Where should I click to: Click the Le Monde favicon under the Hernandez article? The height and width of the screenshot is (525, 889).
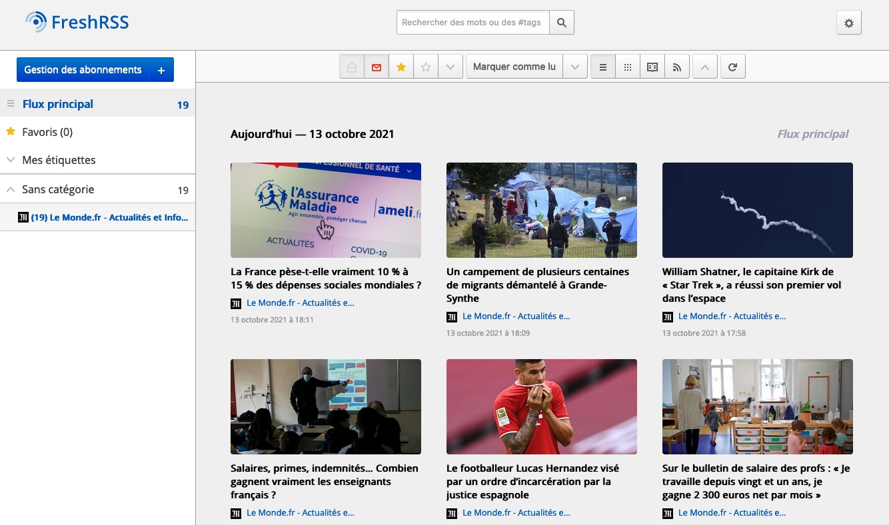click(x=452, y=514)
